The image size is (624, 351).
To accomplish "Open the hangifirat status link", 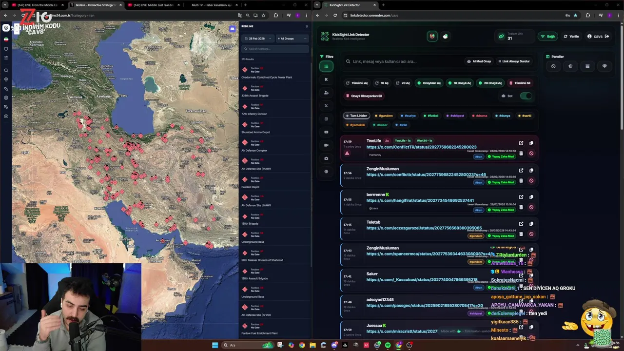I will click(x=420, y=200).
